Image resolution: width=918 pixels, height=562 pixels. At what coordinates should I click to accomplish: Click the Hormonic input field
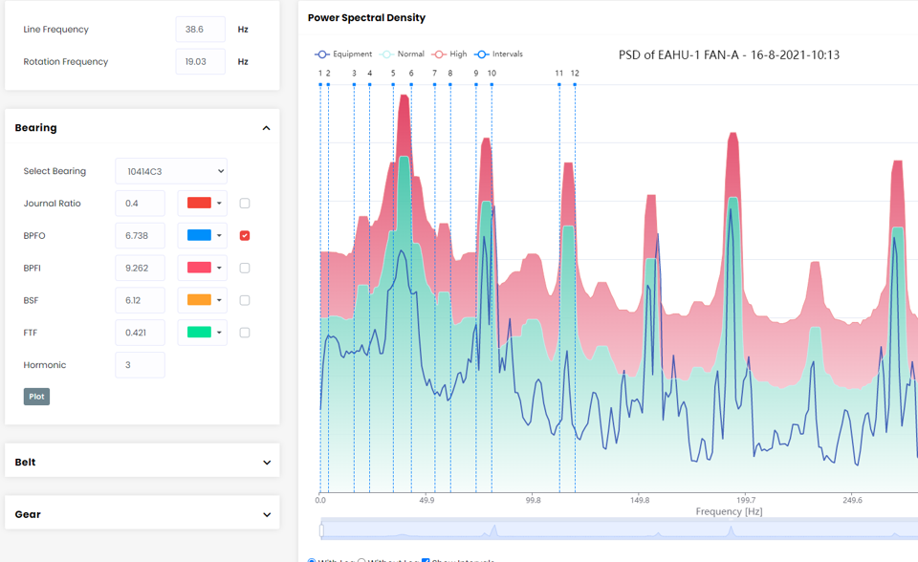140,365
